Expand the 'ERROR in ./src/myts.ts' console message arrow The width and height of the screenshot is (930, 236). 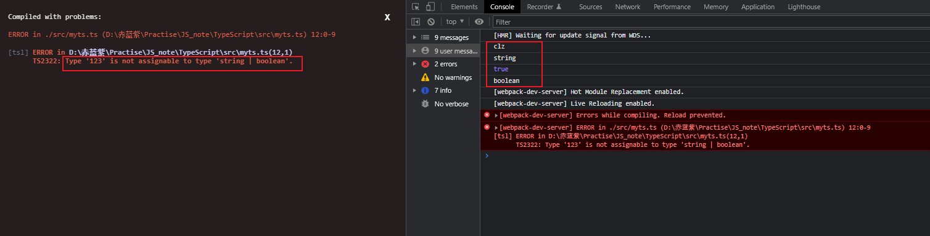496,127
